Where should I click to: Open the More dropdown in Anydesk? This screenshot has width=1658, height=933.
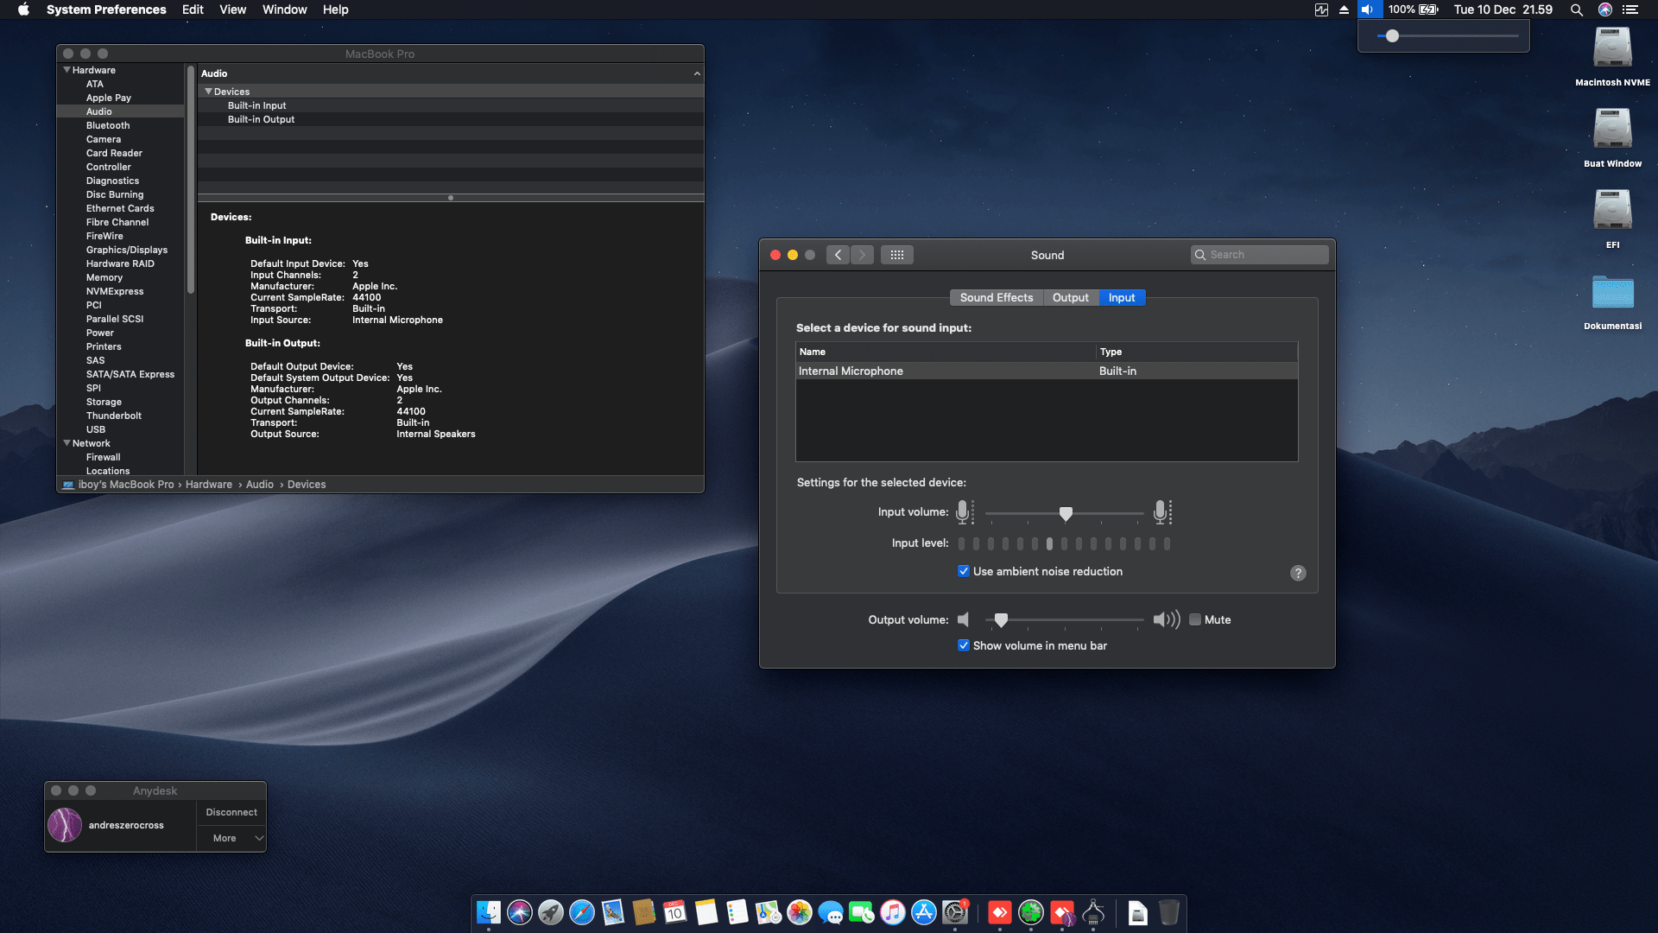click(231, 838)
